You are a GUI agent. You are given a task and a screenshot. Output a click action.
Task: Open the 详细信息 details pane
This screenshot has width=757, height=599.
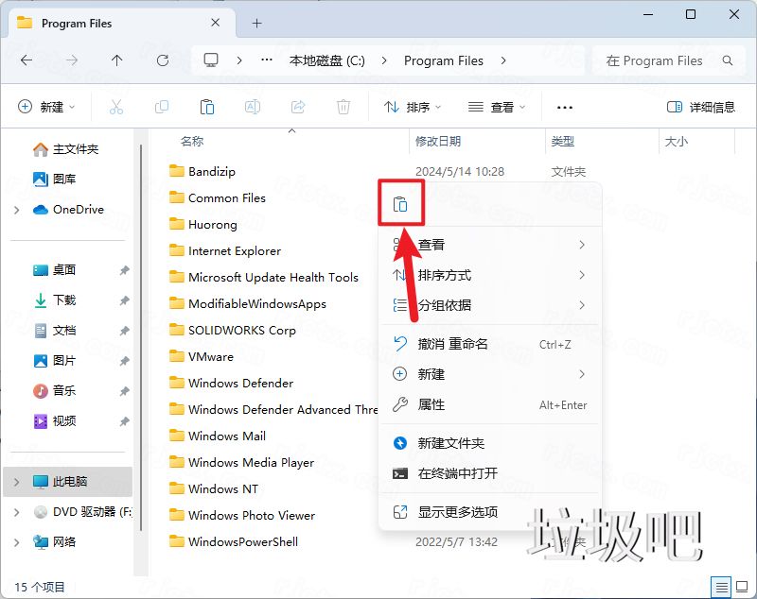[x=702, y=106]
